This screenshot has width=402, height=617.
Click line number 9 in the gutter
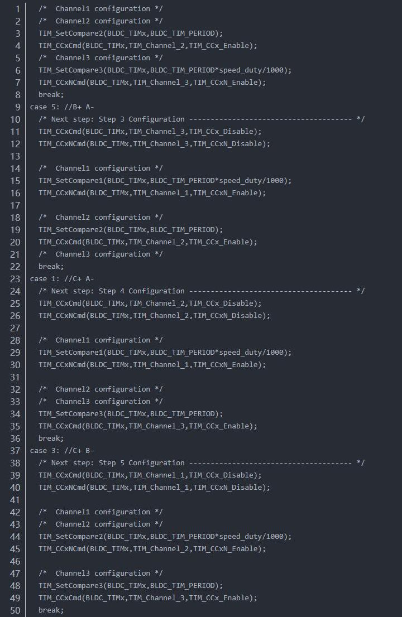coord(18,107)
